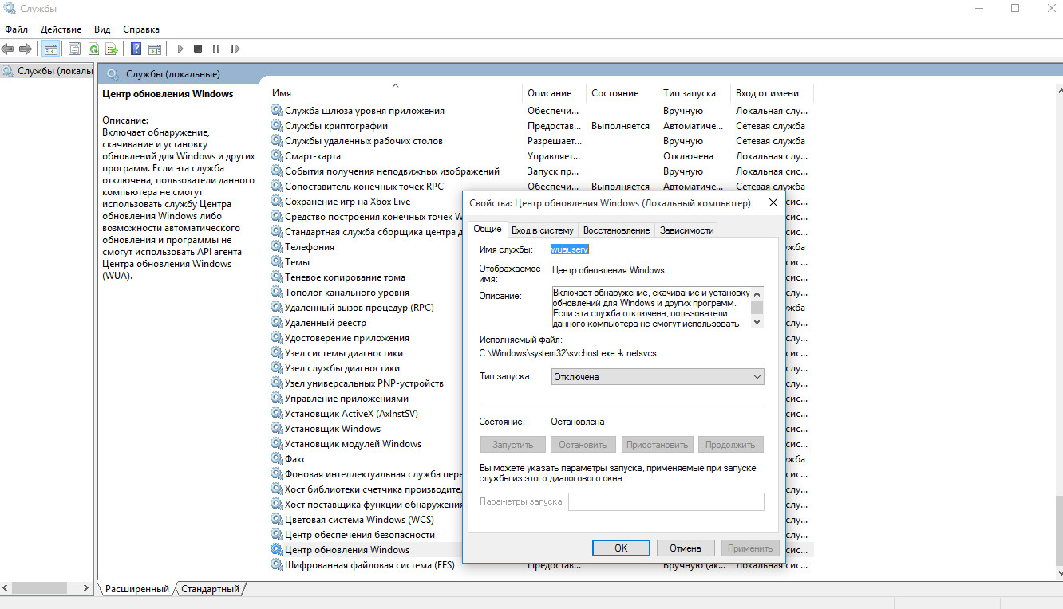
Task: Click the gear icon beside Факс
Action: click(277, 459)
